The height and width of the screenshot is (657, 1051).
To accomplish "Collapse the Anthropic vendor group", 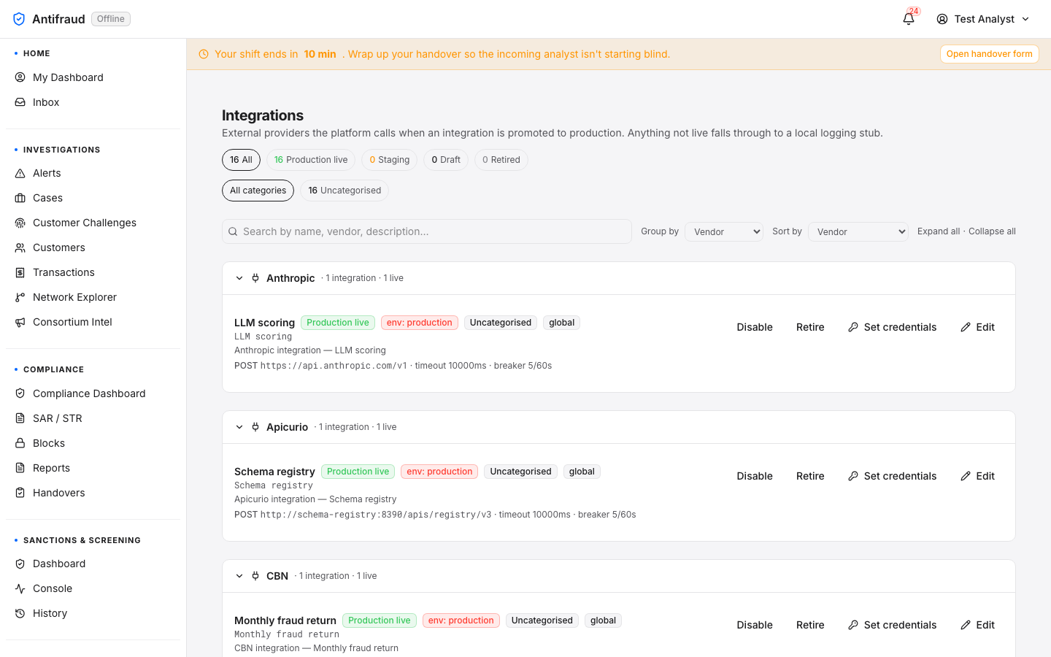I will pos(239,278).
